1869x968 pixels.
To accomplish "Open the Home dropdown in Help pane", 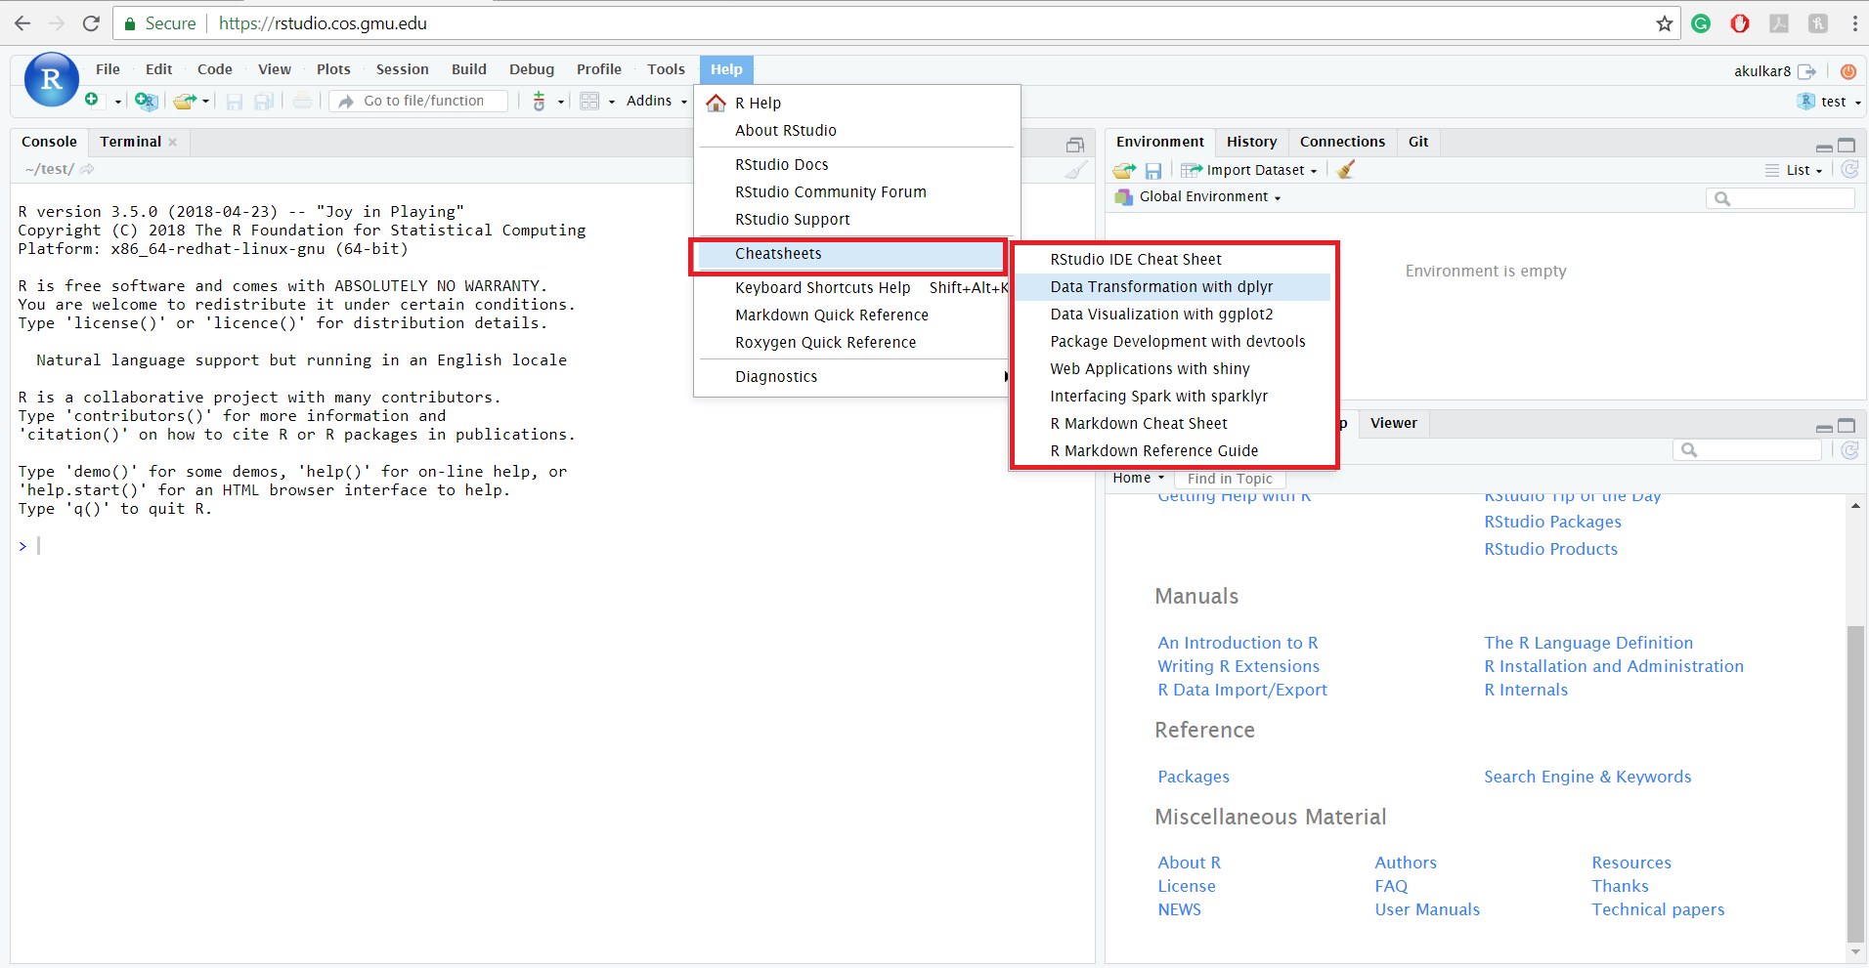I will coord(1139,478).
